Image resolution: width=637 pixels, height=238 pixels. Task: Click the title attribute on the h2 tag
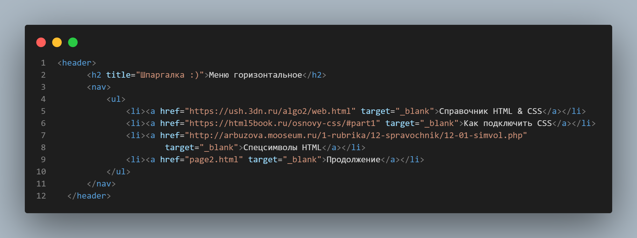pos(118,75)
